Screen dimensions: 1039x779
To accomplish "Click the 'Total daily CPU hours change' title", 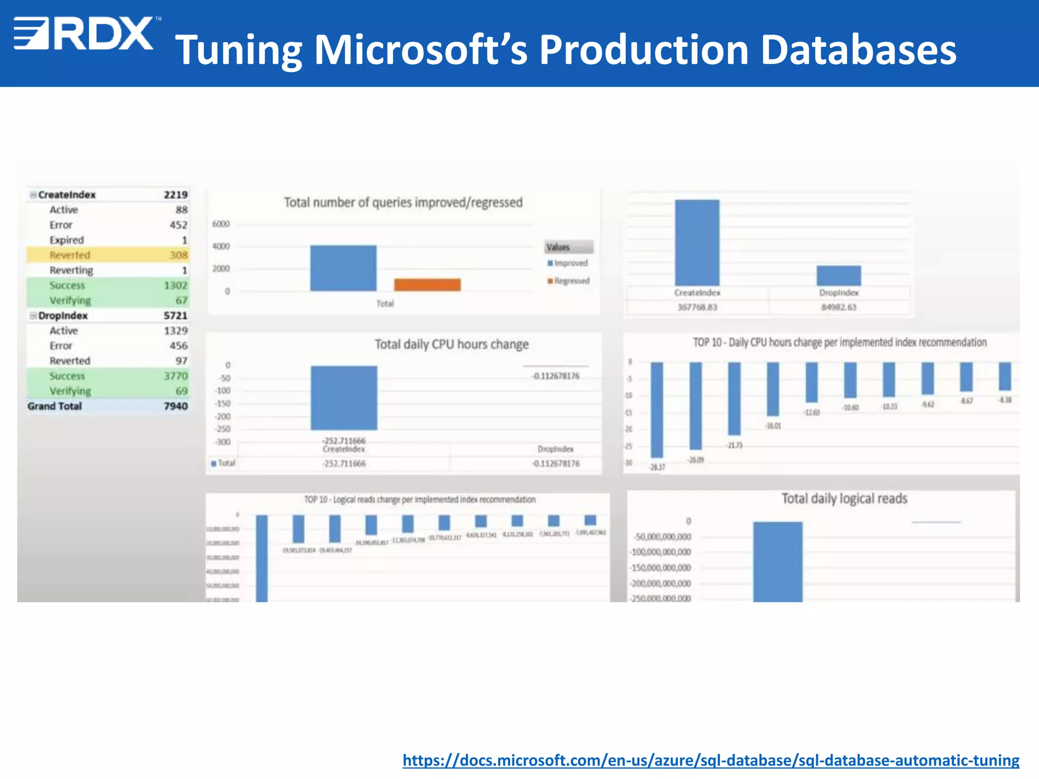I will tap(452, 344).
